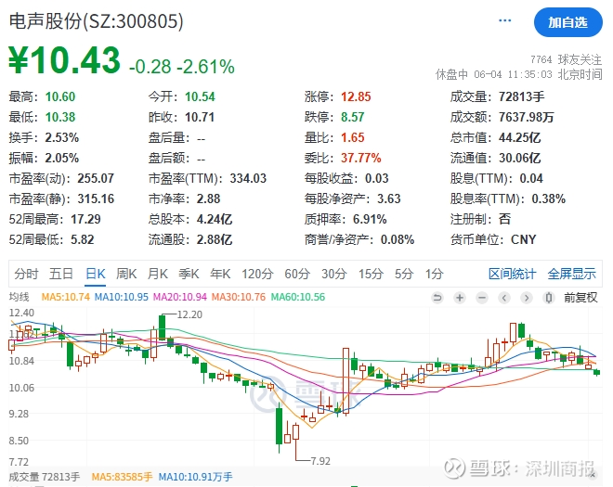
Task: Click the 市盈率(动) value 255.07
Action: click(x=96, y=178)
